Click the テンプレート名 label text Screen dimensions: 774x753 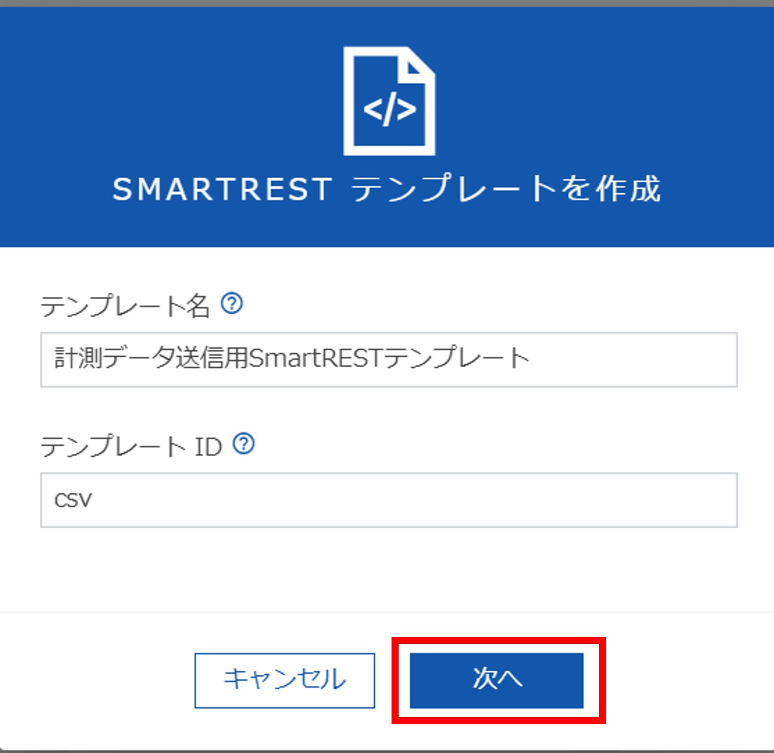125,305
